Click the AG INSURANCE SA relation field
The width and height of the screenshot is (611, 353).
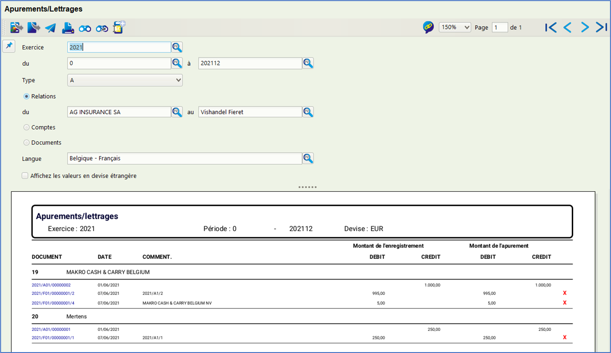coord(119,112)
